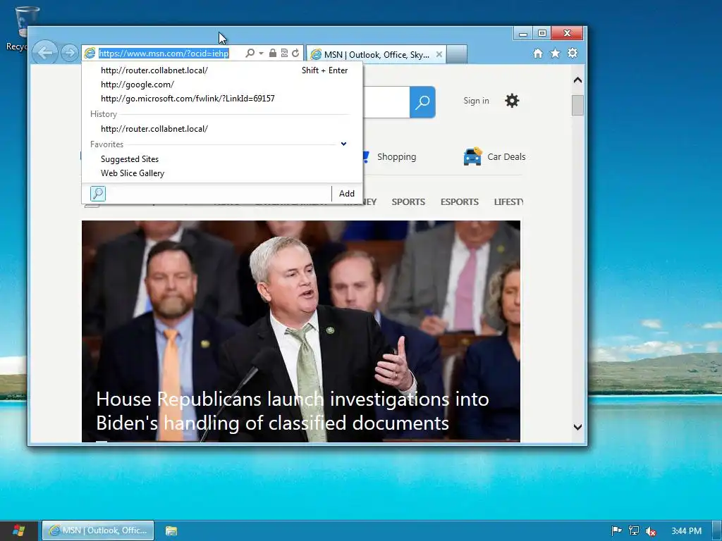Viewport: 722px width, 541px height.
Task: Open the LIFESTYLE section tab
Action: (x=508, y=202)
